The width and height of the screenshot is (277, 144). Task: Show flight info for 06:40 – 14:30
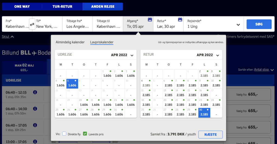click(x=35, y=109)
